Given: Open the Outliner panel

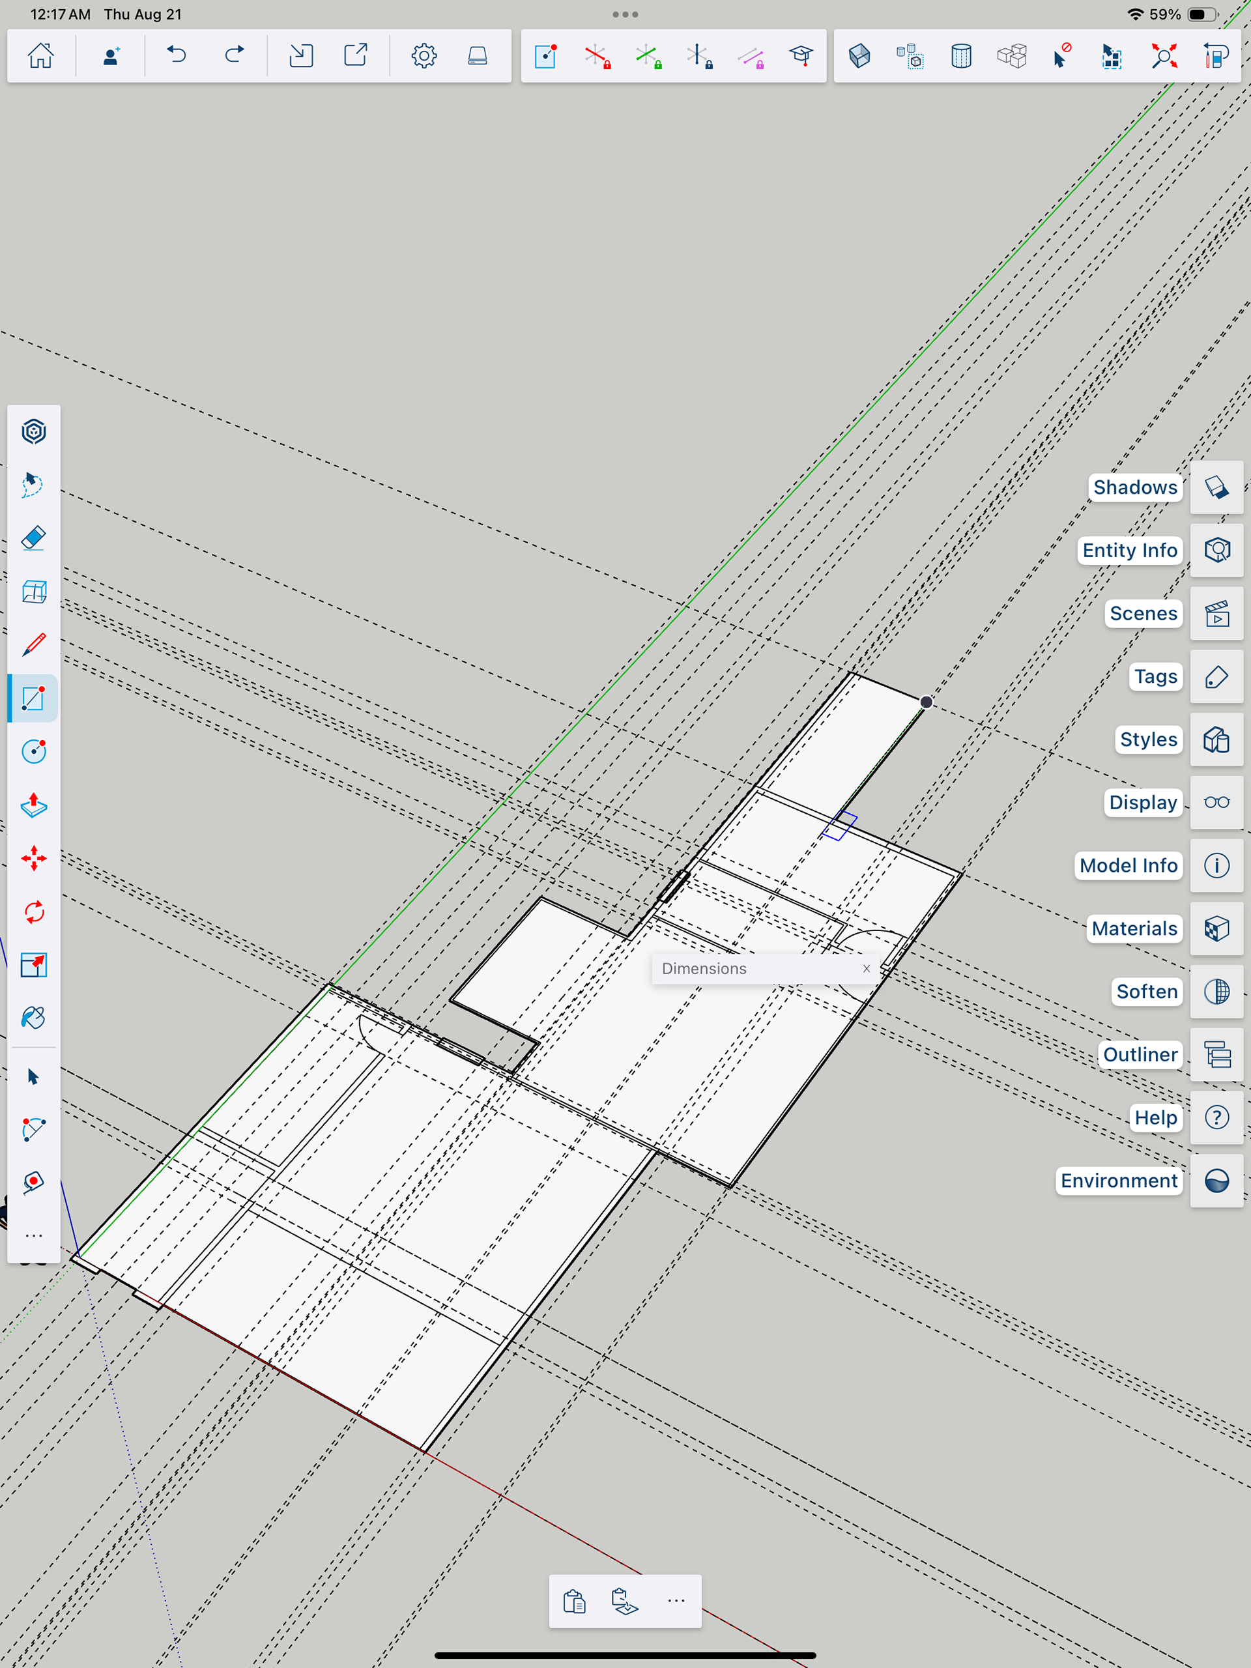Looking at the screenshot, I should pyautogui.click(x=1216, y=1054).
